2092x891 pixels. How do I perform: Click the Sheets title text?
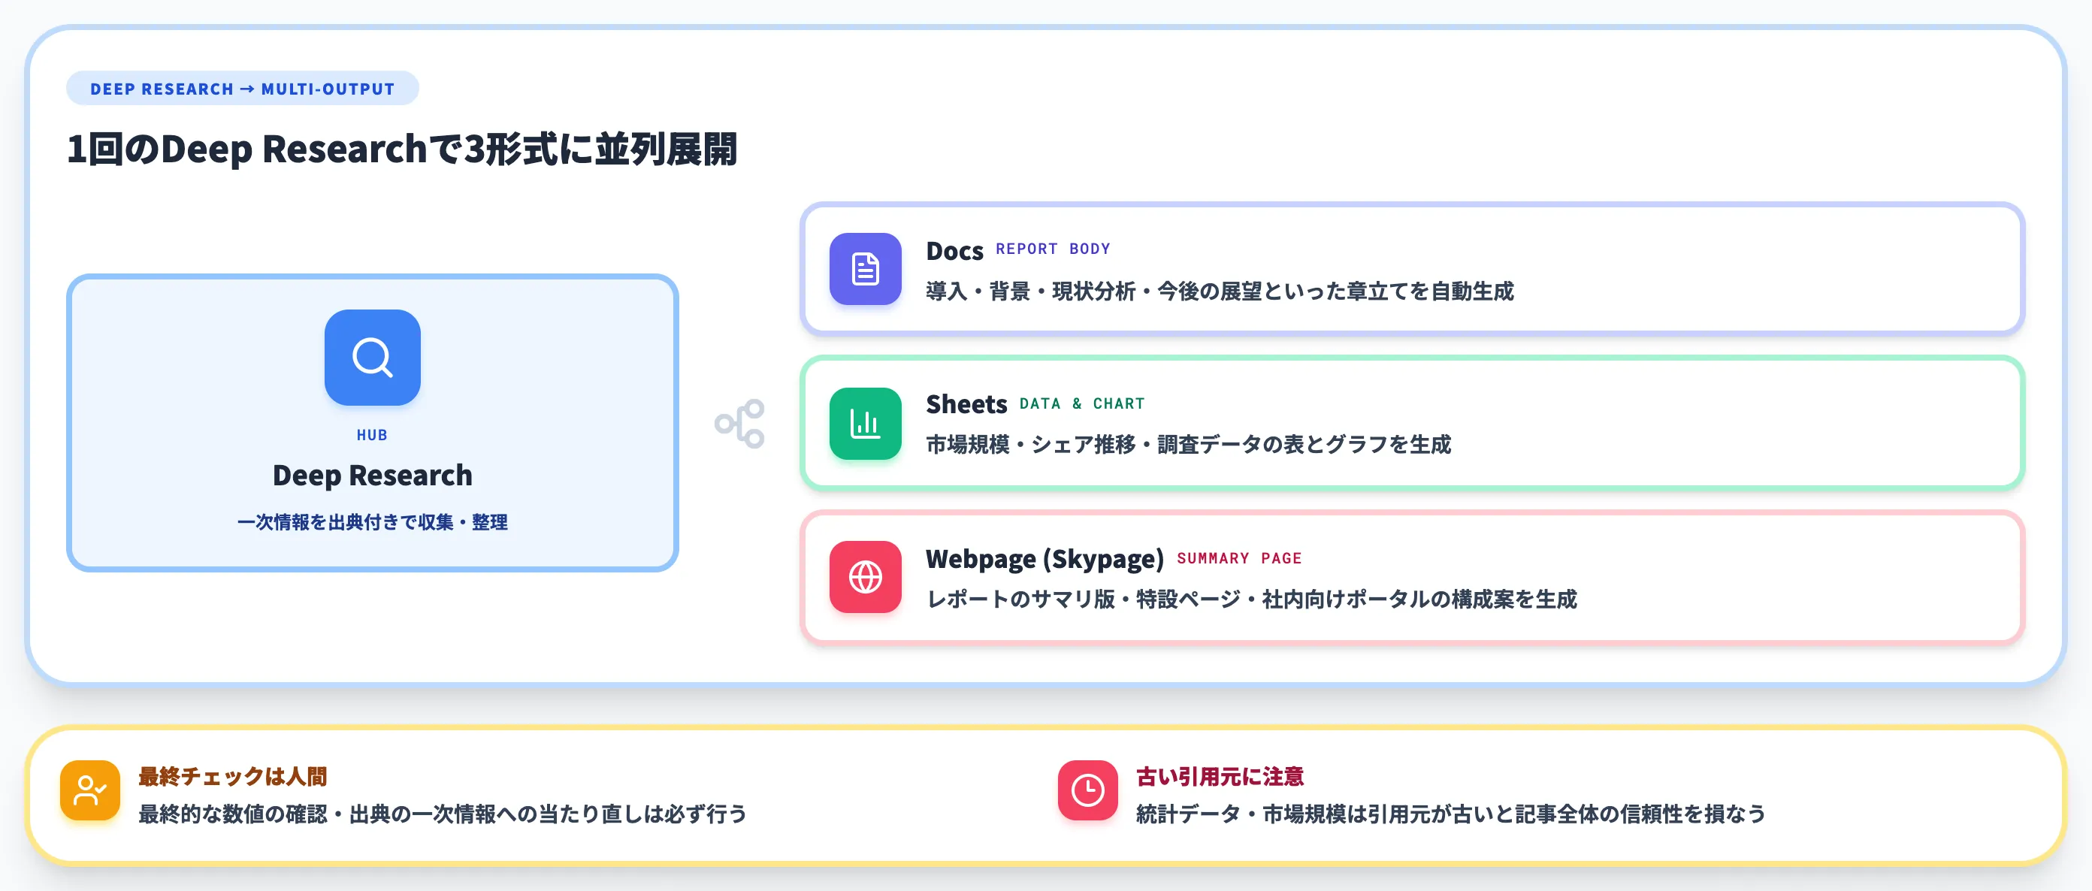coord(966,404)
